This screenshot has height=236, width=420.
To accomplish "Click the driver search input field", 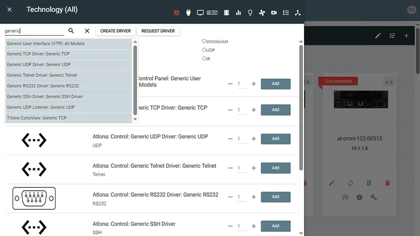I will tap(34, 31).
